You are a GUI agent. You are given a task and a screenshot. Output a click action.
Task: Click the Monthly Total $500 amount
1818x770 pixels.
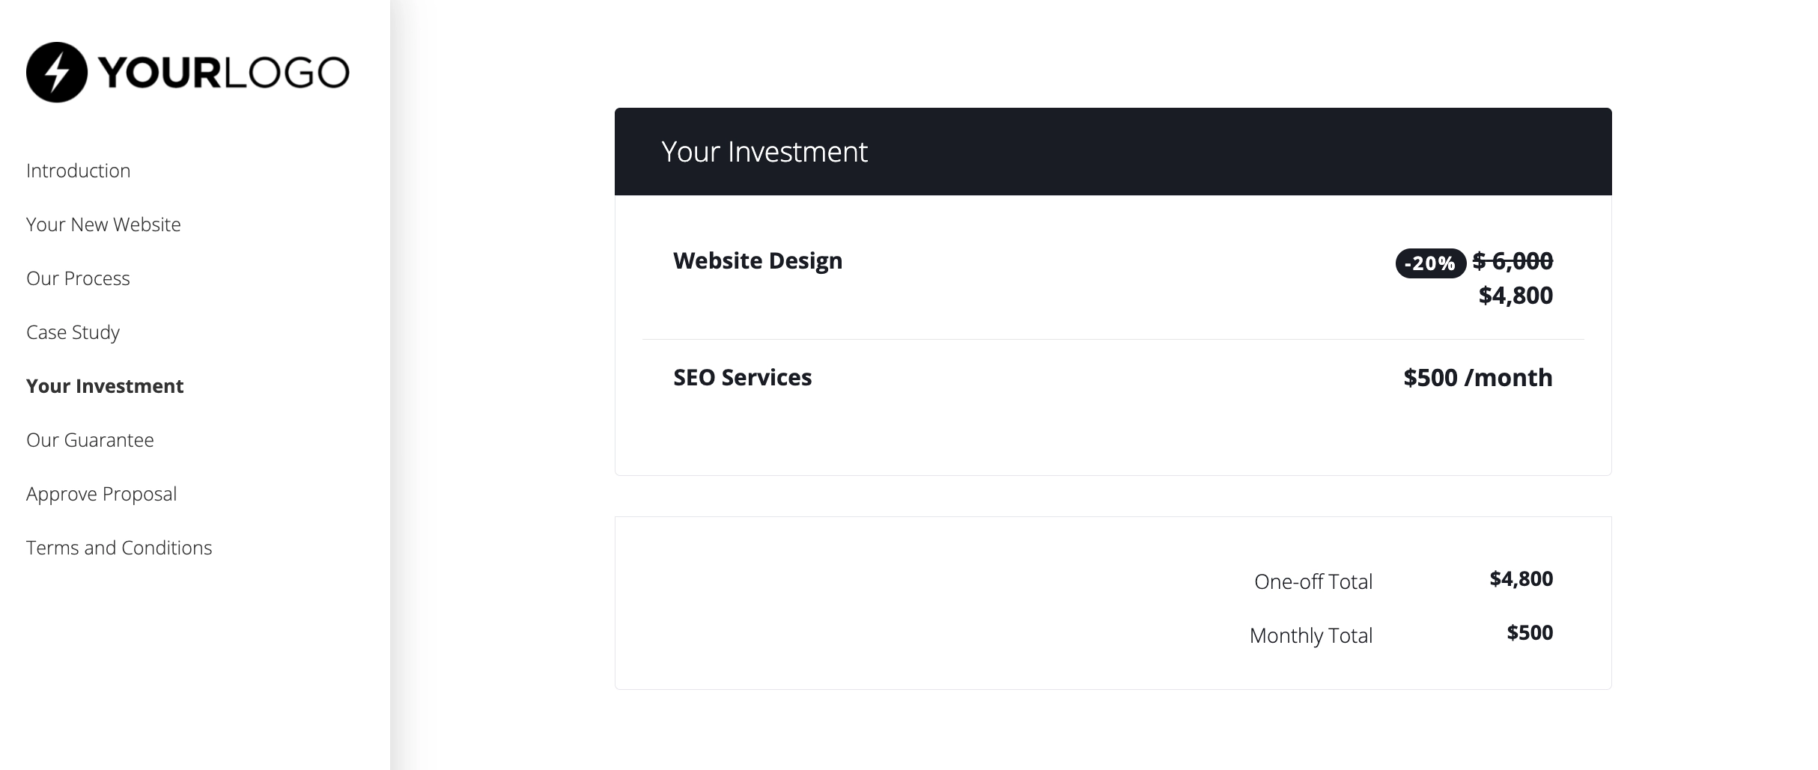click(1530, 633)
